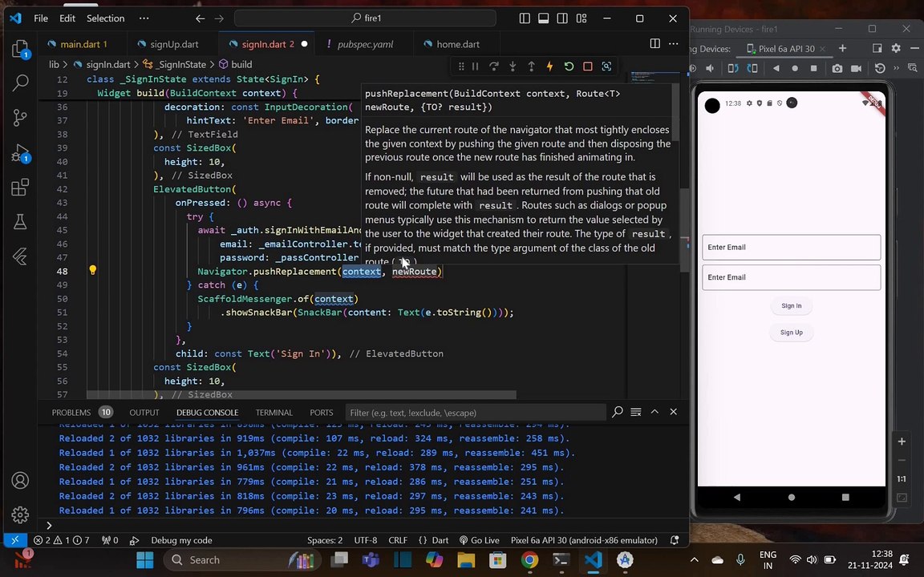Switch to the OUTPUT panel tab
Image resolution: width=924 pixels, height=577 pixels.
pos(144,412)
